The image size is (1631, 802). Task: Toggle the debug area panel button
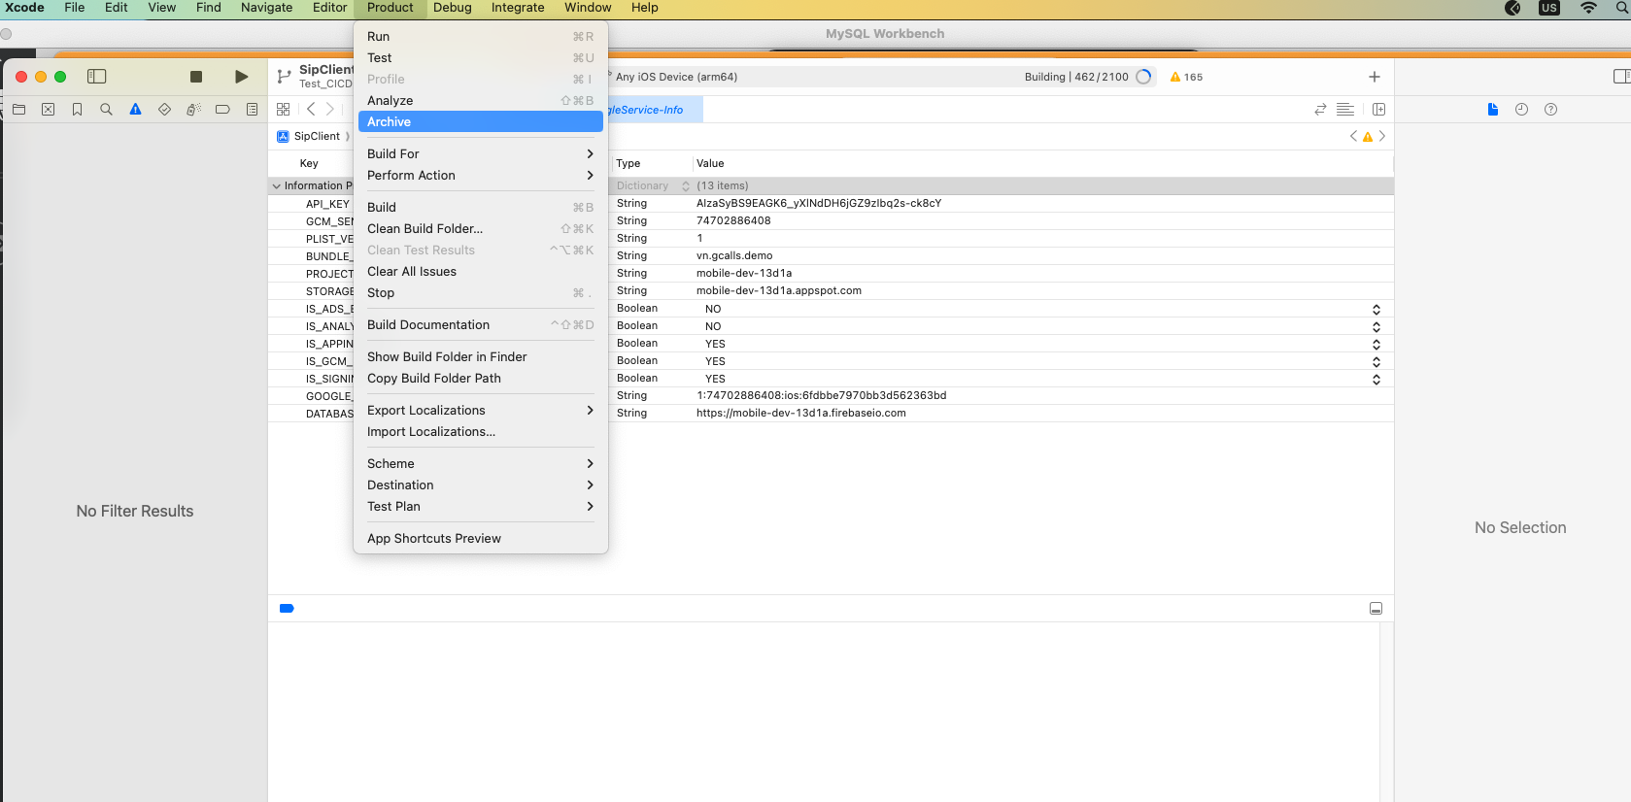(1376, 609)
